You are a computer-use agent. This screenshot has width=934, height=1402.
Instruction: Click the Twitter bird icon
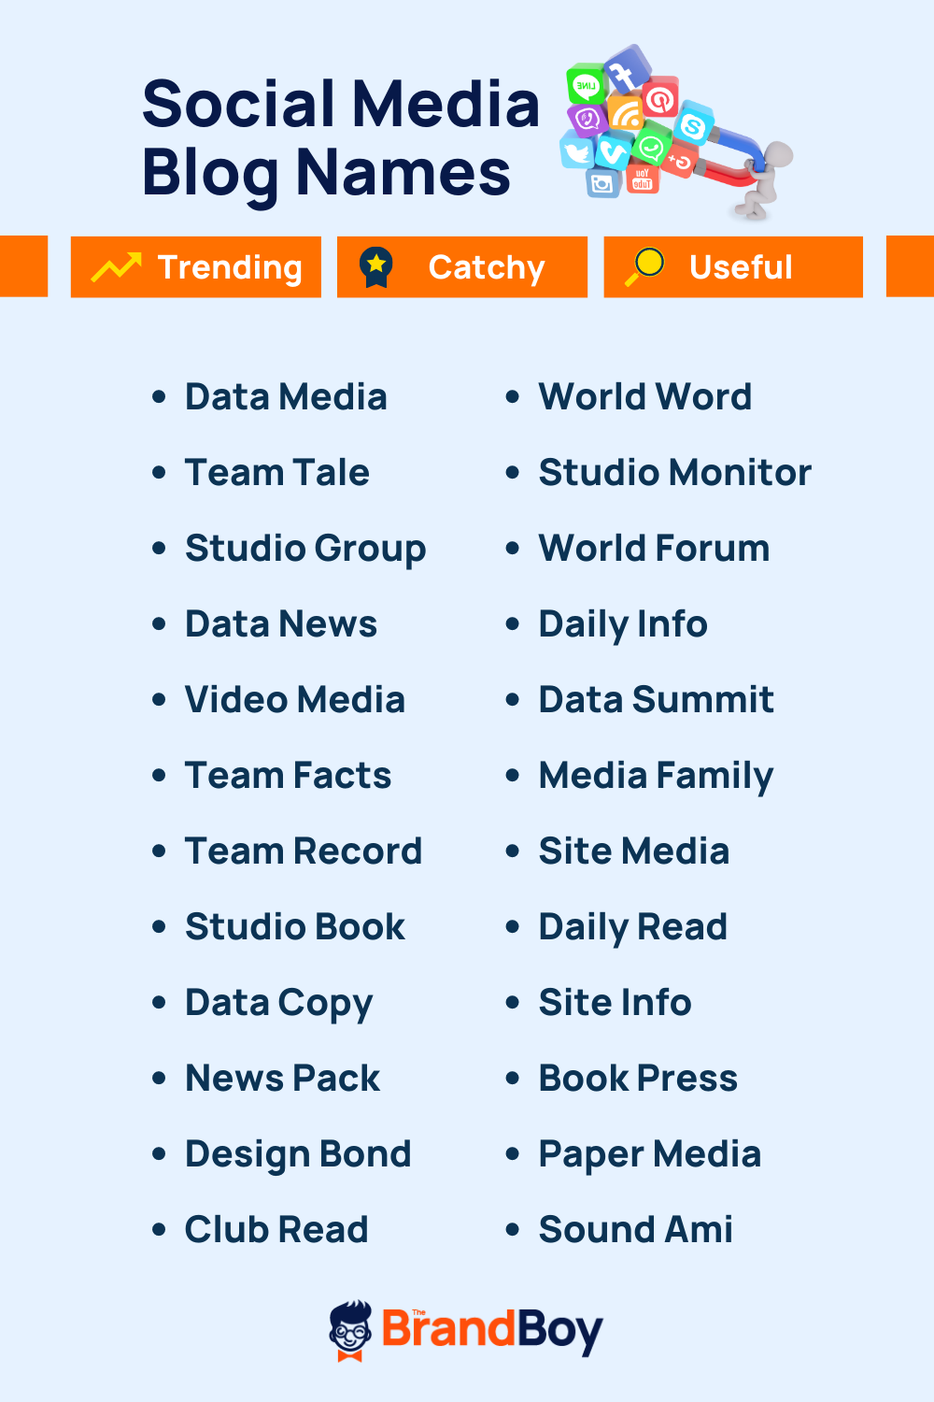(x=578, y=153)
